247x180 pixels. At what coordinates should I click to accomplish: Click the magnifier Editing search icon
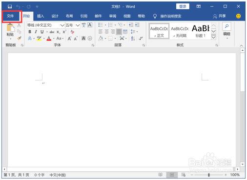(226, 26)
